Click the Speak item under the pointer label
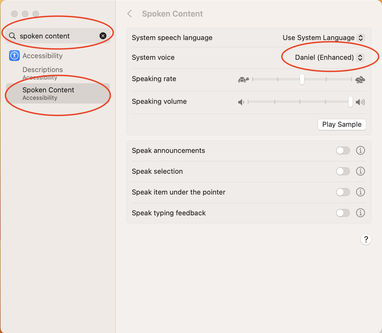The width and height of the screenshot is (382, 333). click(x=178, y=192)
